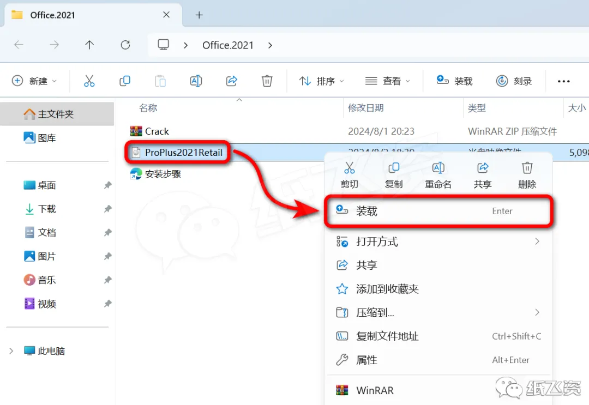Unpin 视频 using its pin icon

click(108, 303)
